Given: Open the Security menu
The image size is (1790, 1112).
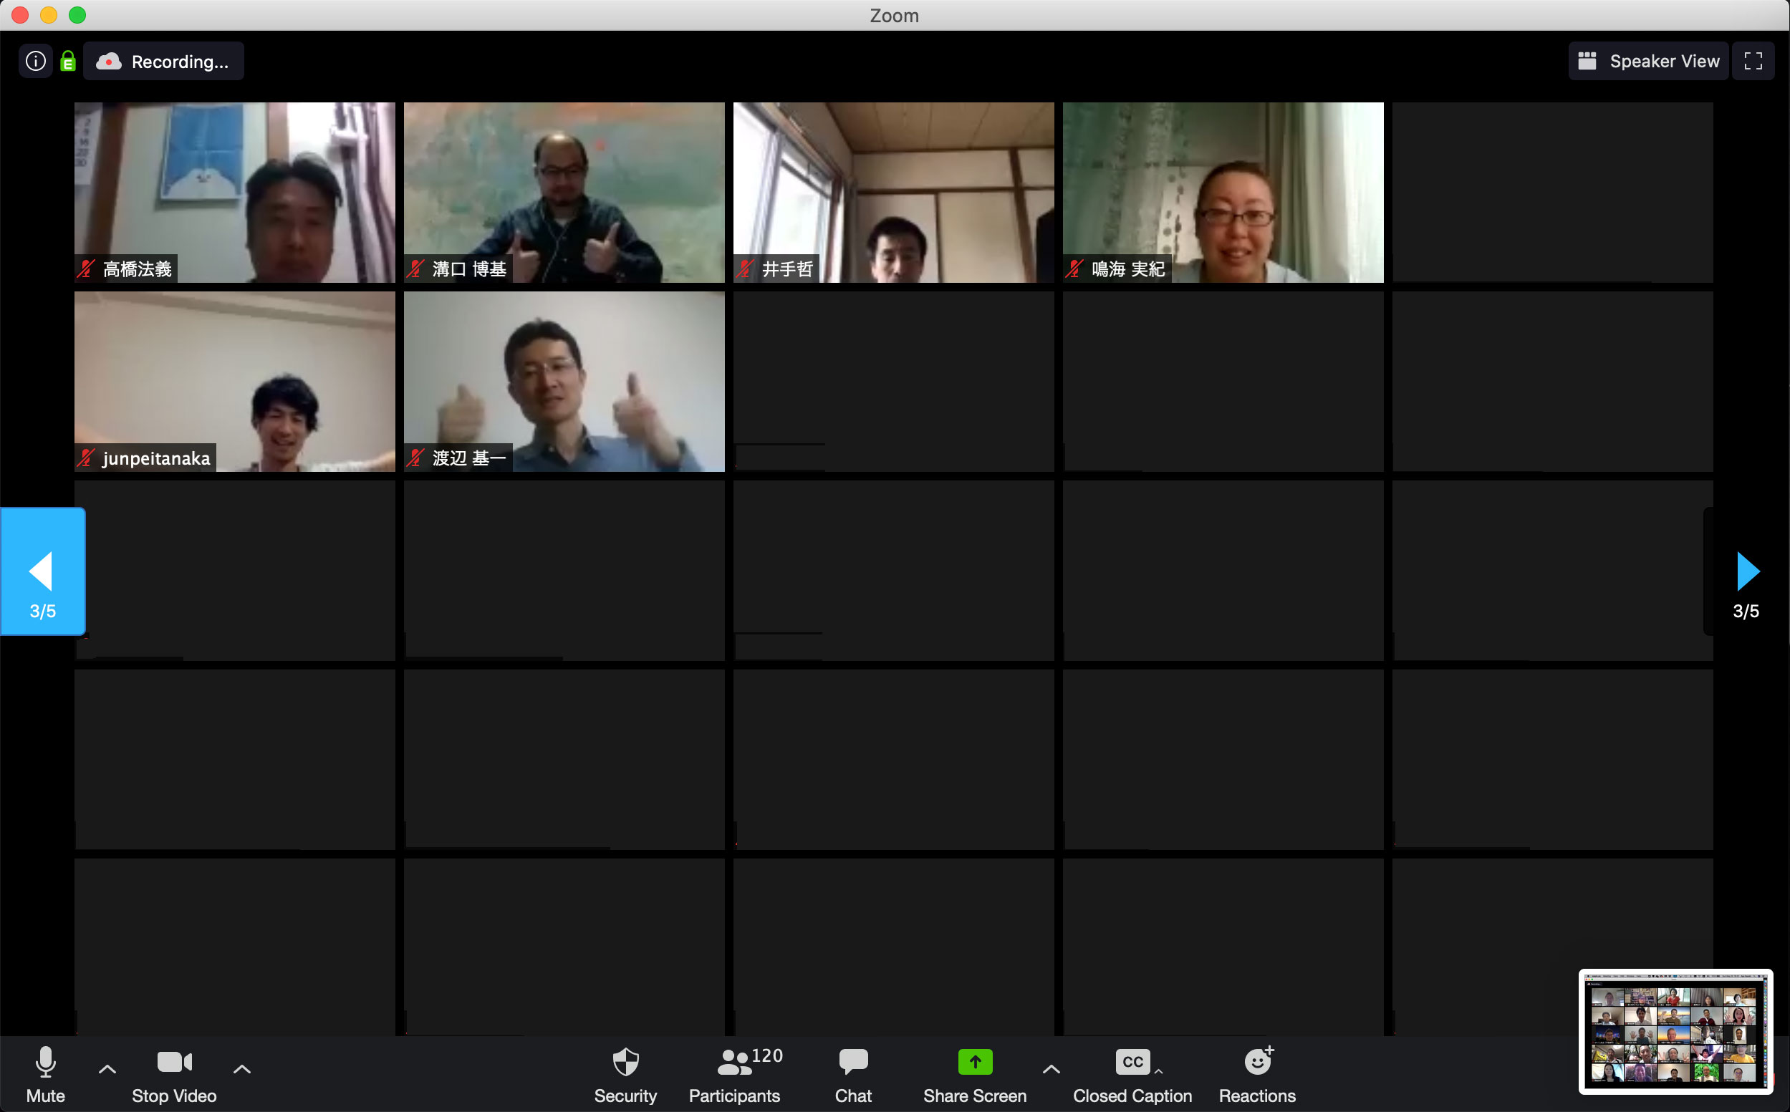Looking at the screenshot, I should pos(625,1075).
